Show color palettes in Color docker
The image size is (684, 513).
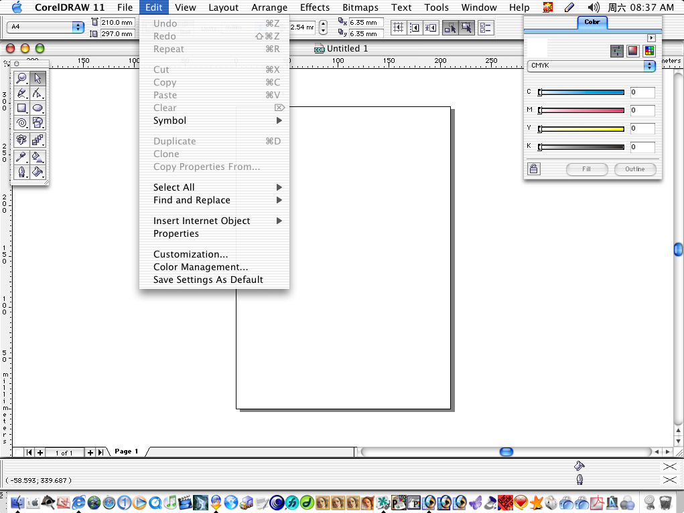tap(649, 51)
